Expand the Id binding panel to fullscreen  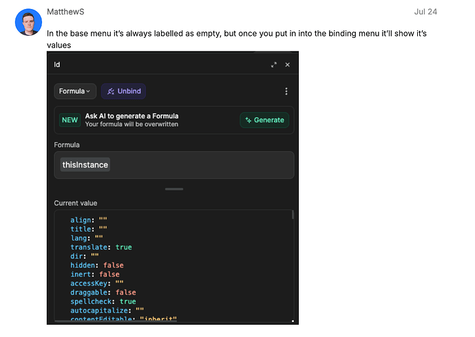(274, 65)
